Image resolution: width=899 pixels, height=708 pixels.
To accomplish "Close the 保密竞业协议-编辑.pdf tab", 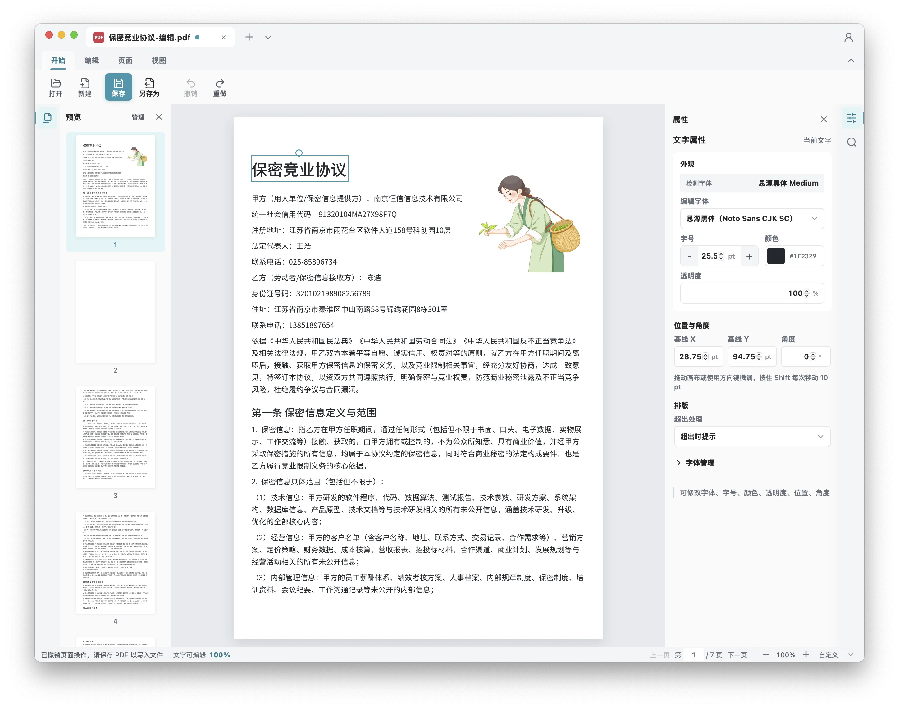I will [x=223, y=37].
